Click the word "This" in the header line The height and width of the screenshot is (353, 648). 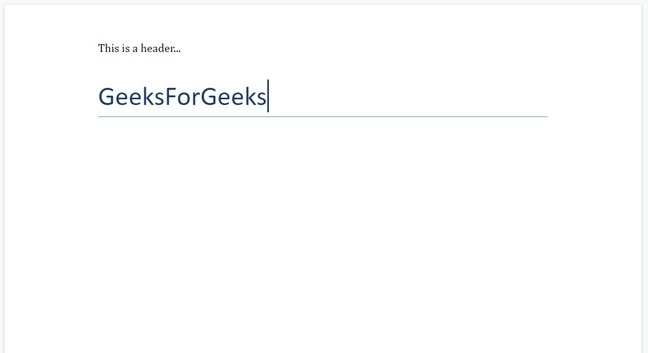tap(109, 48)
